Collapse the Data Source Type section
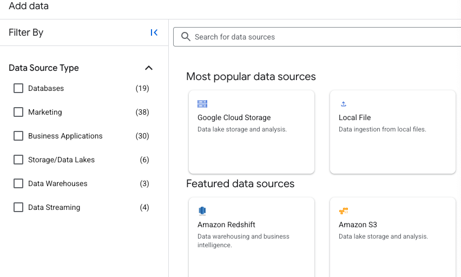This screenshot has height=277, width=461. (x=149, y=68)
